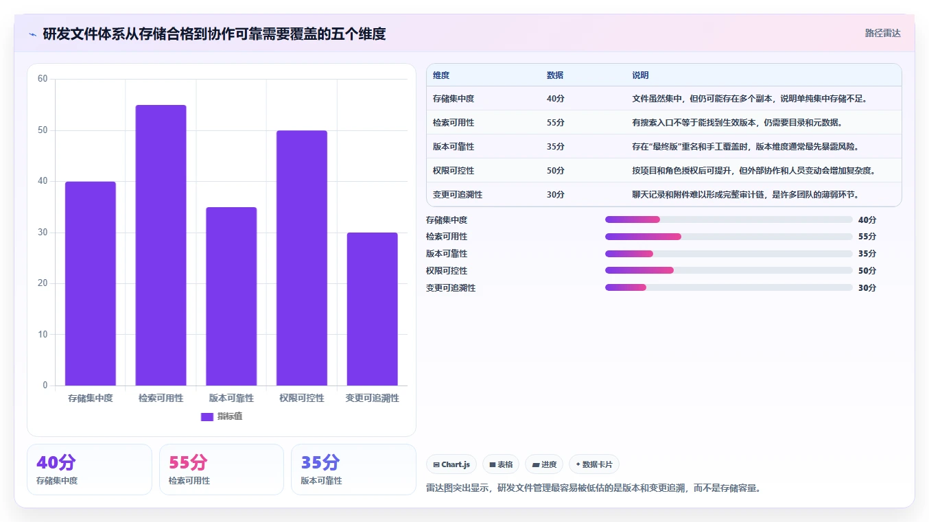Image resolution: width=929 pixels, height=522 pixels.
Task: Click the description starting 存在“最终版”重名
Action: pos(746,147)
